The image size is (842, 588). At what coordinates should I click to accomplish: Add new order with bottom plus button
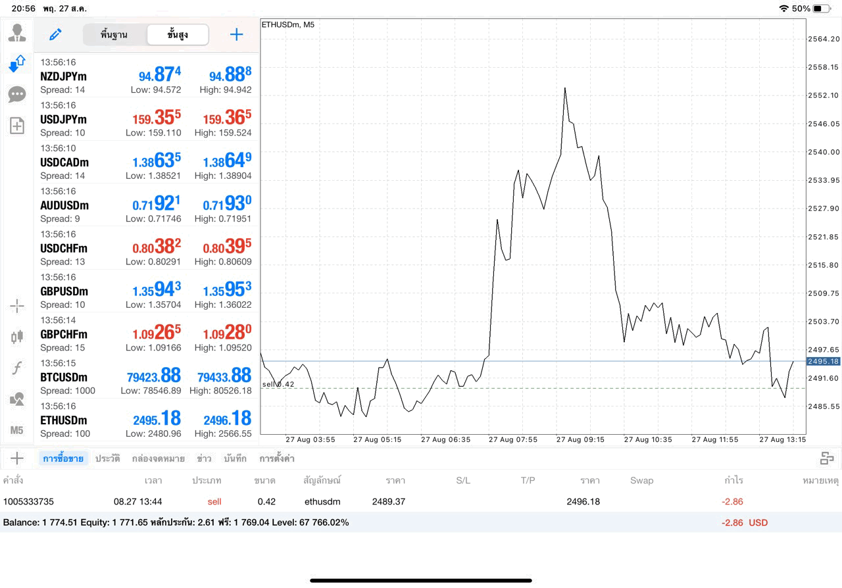pyautogui.click(x=17, y=458)
